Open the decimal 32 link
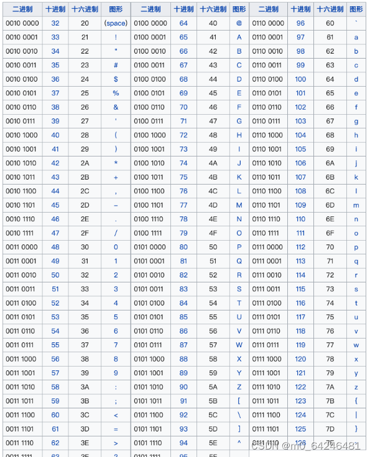The width and height of the screenshot is (370, 457). coord(55,23)
